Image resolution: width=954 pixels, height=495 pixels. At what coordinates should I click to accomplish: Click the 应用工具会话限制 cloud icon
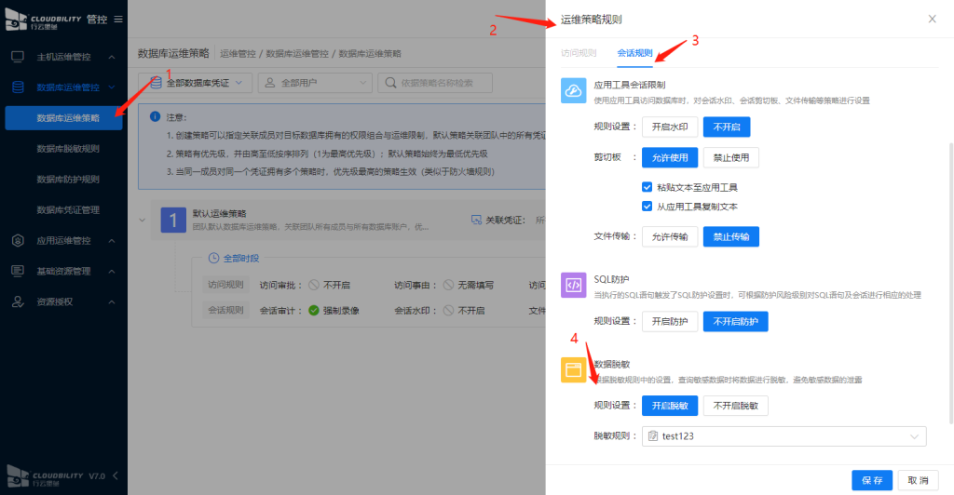click(573, 91)
